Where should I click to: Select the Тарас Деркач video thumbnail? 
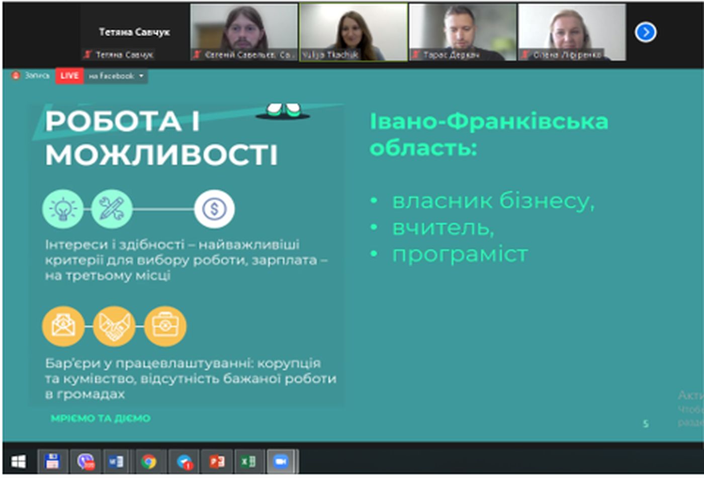[462, 32]
